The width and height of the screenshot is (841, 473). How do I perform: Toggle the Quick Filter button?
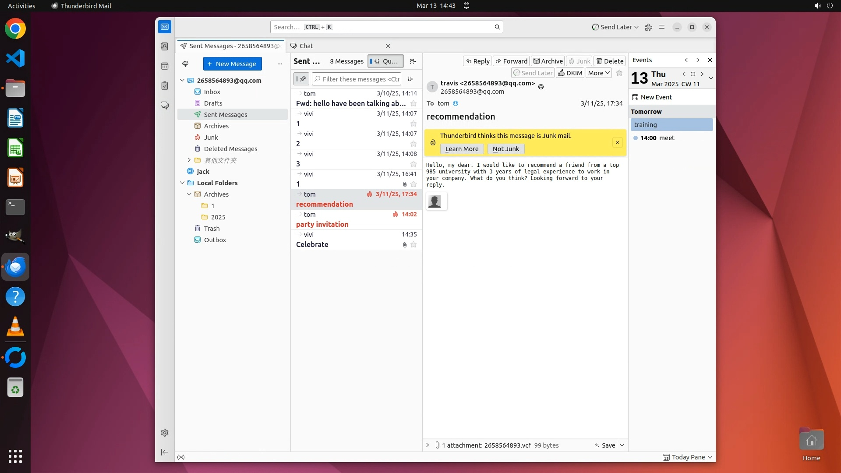[385, 61]
